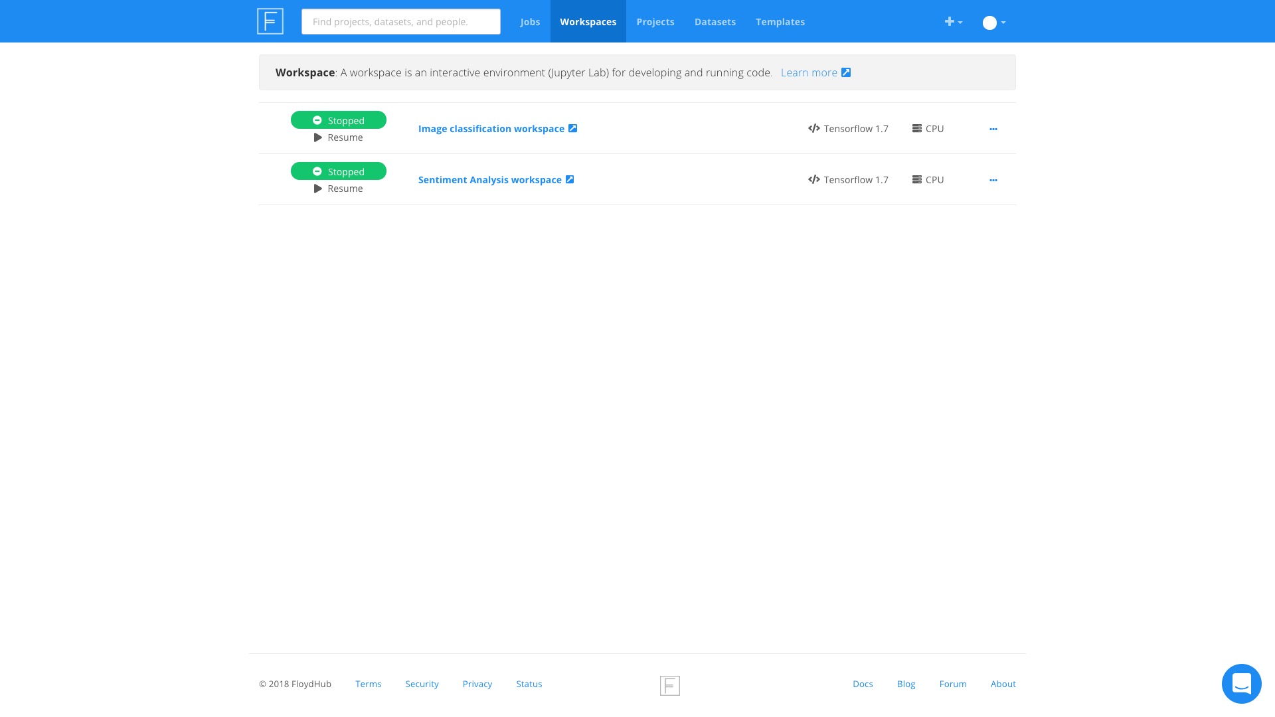Image resolution: width=1275 pixels, height=717 pixels.
Task: Click the Tensorflow 1.7 code icon, first row
Action: click(813, 128)
